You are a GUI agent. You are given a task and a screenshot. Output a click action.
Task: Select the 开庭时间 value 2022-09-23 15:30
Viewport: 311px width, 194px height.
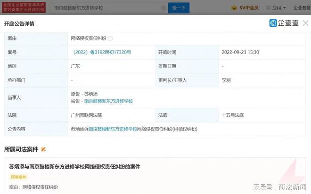240,52
